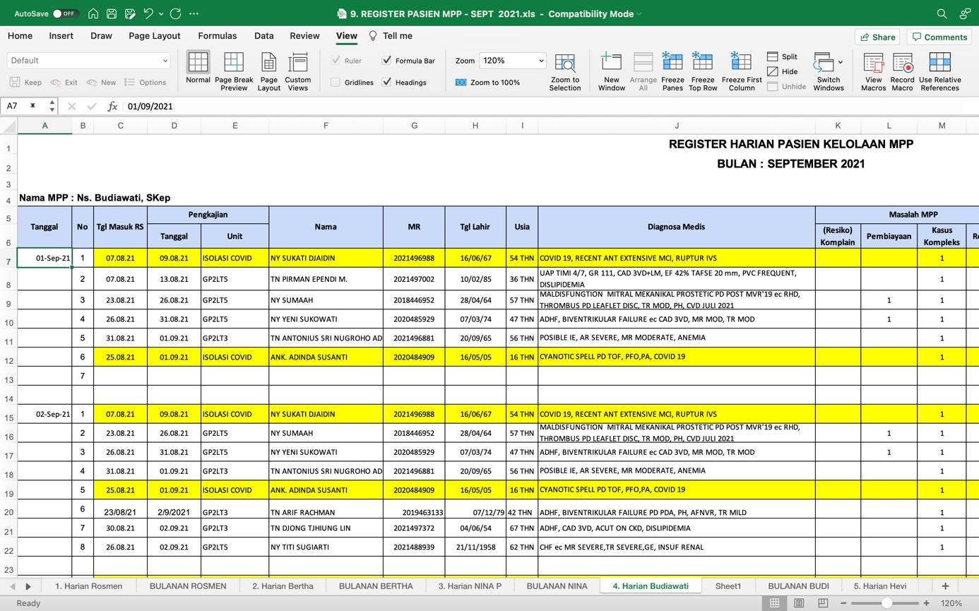
Task: Select cell with NY SUKATI DJAIDIN in row 7
Action: coord(326,258)
